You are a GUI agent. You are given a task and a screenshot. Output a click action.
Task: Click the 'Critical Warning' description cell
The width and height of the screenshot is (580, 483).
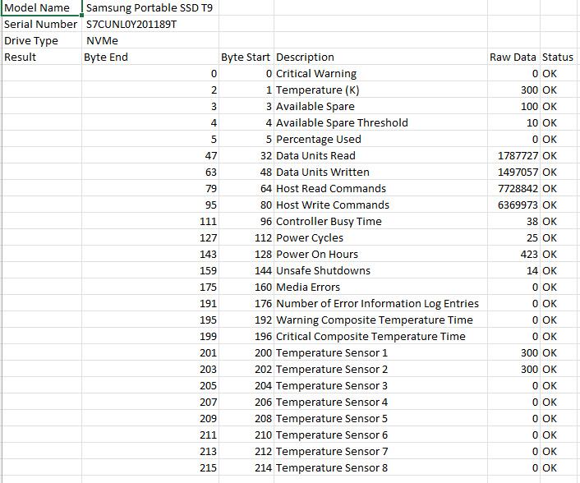pos(380,73)
